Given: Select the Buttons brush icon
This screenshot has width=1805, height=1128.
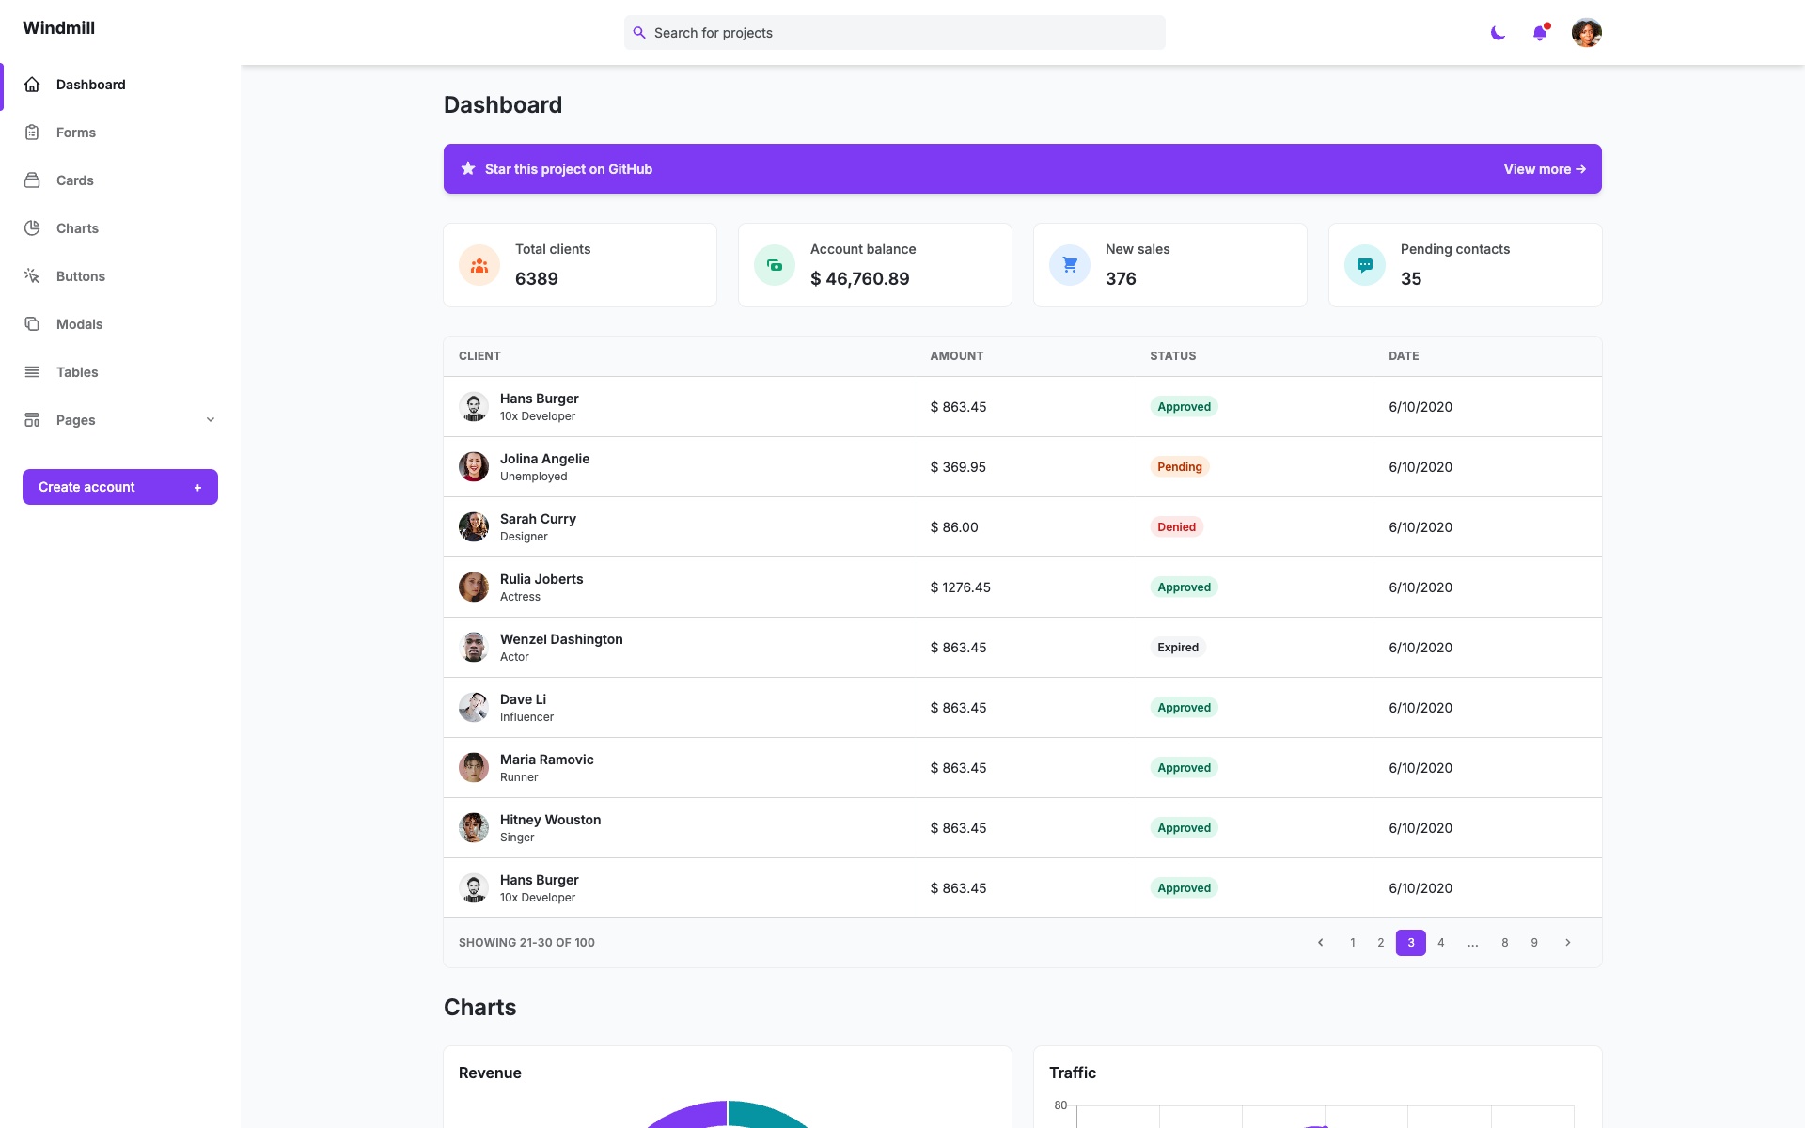Looking at the screenshot, I should (x=33, y=275).
